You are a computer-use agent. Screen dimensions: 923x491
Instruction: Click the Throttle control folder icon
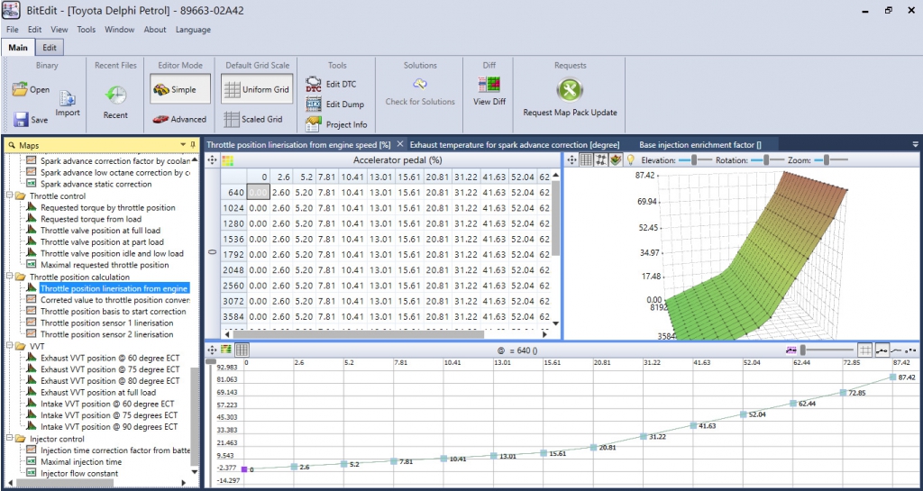click(x=21, y=195)
